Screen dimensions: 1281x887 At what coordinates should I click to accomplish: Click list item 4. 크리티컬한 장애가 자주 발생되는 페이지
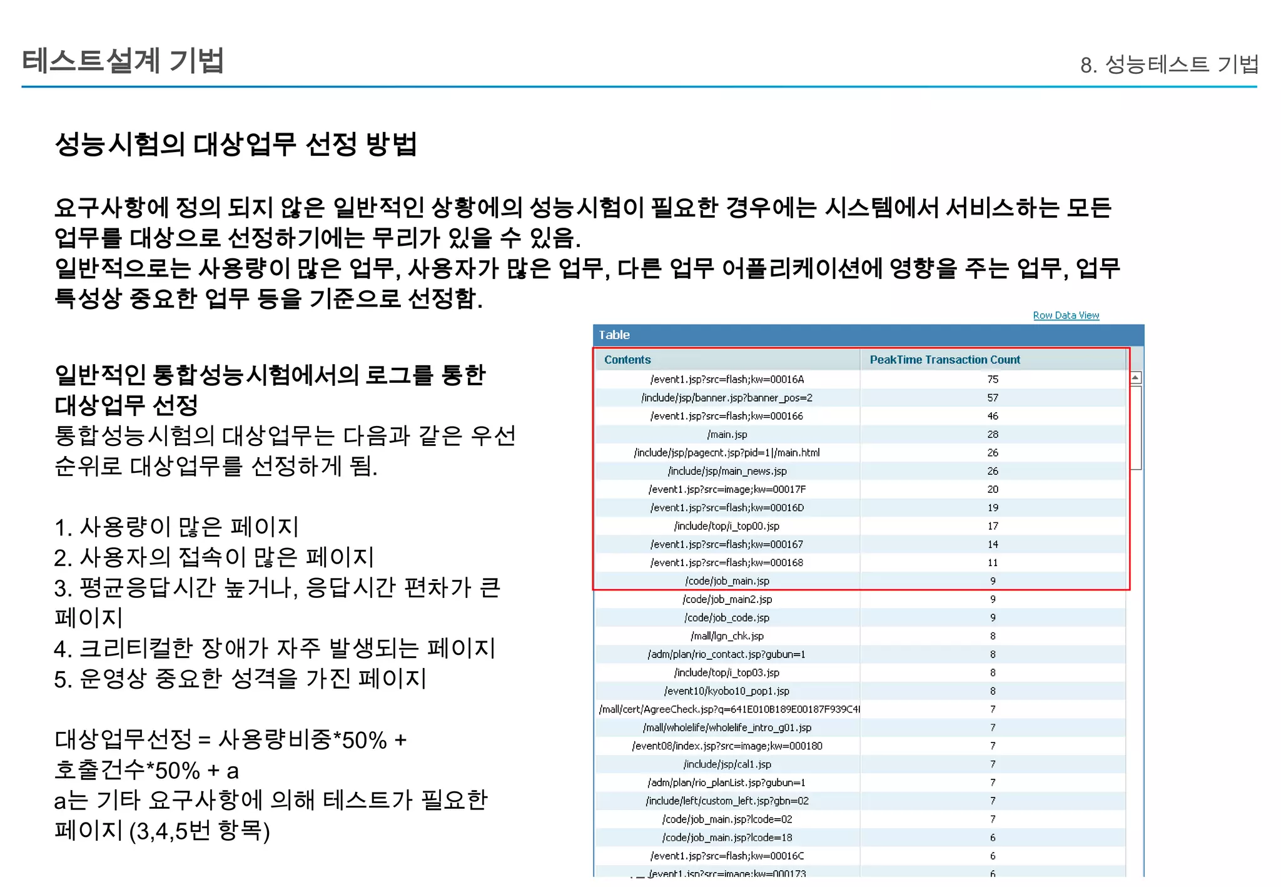(275, 648)
